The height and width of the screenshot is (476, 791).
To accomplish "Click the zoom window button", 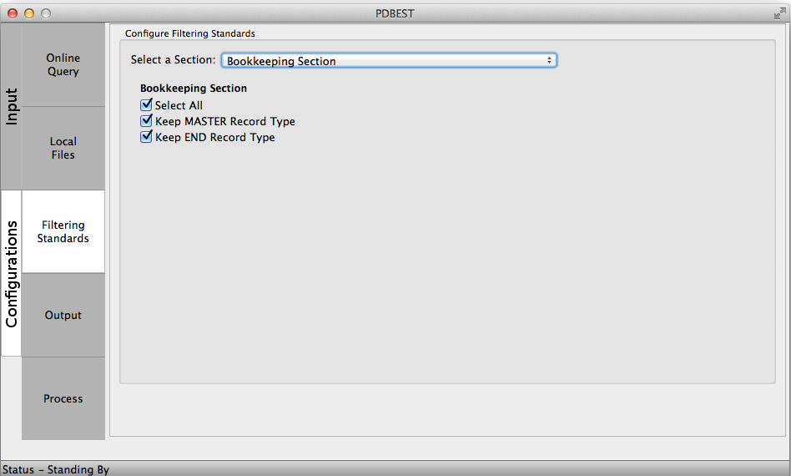I will (46, 13).
